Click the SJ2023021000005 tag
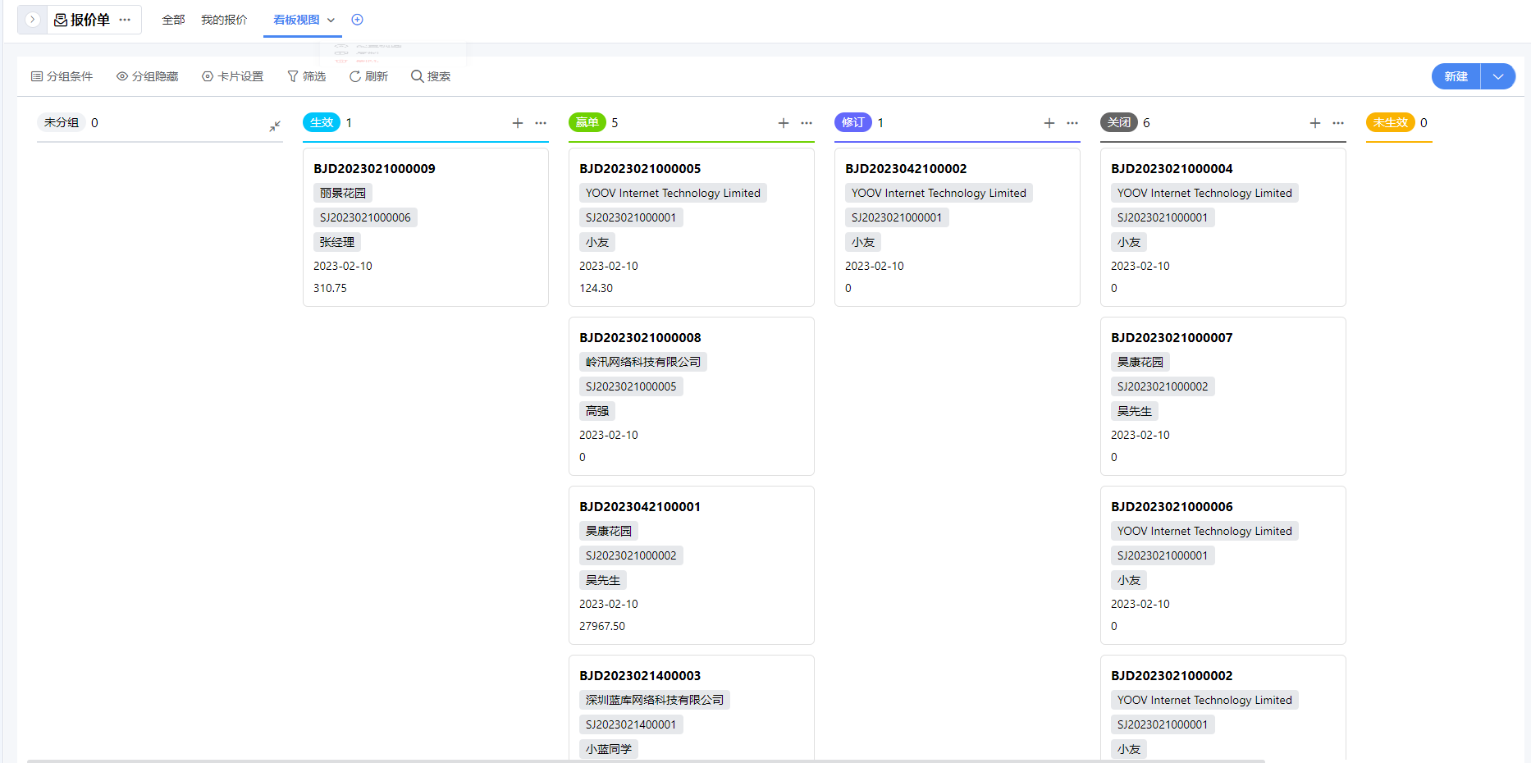This screenshot has height=763, width=1531. pyautogui.click(x=631, y=386)
